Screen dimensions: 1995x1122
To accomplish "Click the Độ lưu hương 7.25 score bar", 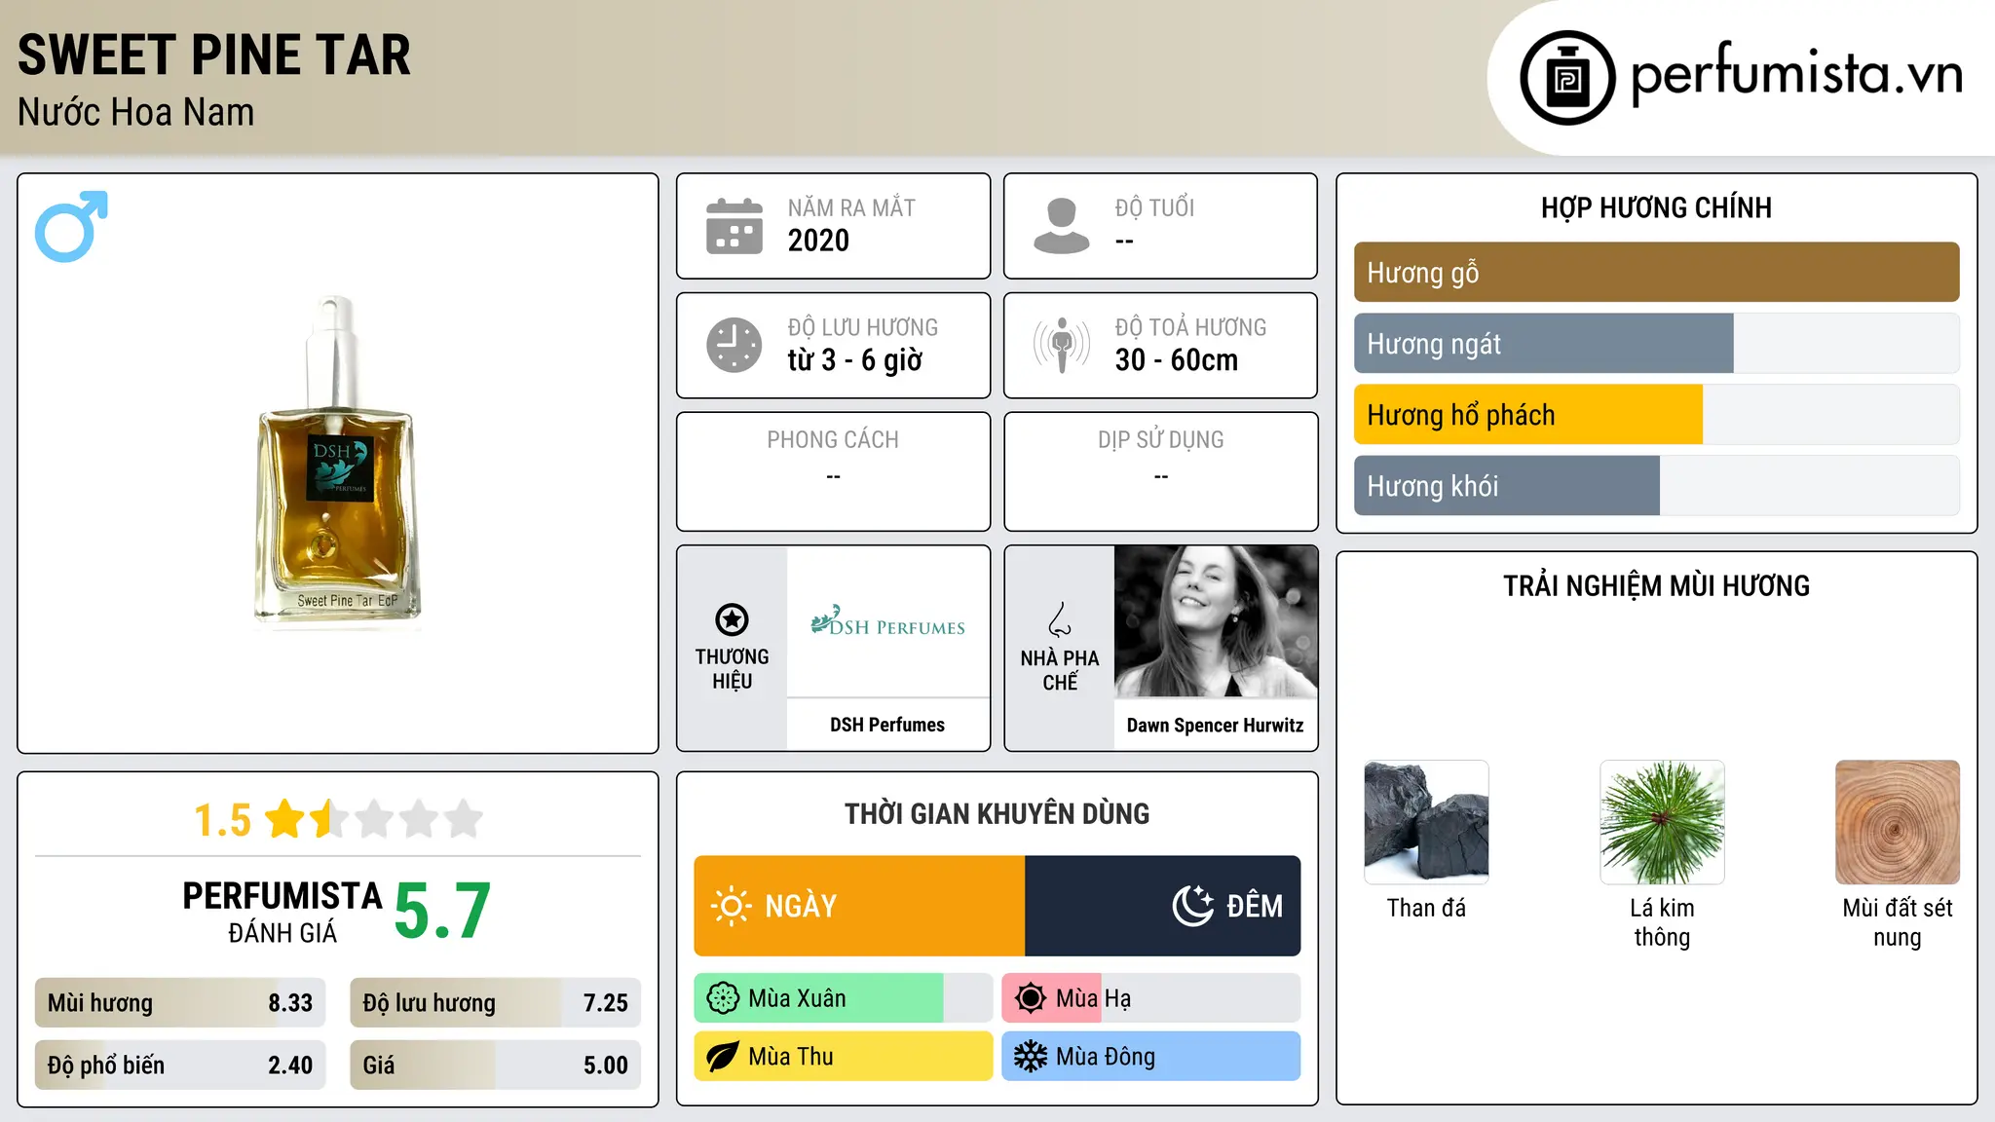I will click(495, 1003).
